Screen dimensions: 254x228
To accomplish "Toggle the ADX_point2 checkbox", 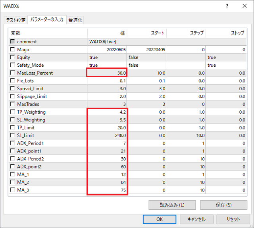I will [12, 166].
